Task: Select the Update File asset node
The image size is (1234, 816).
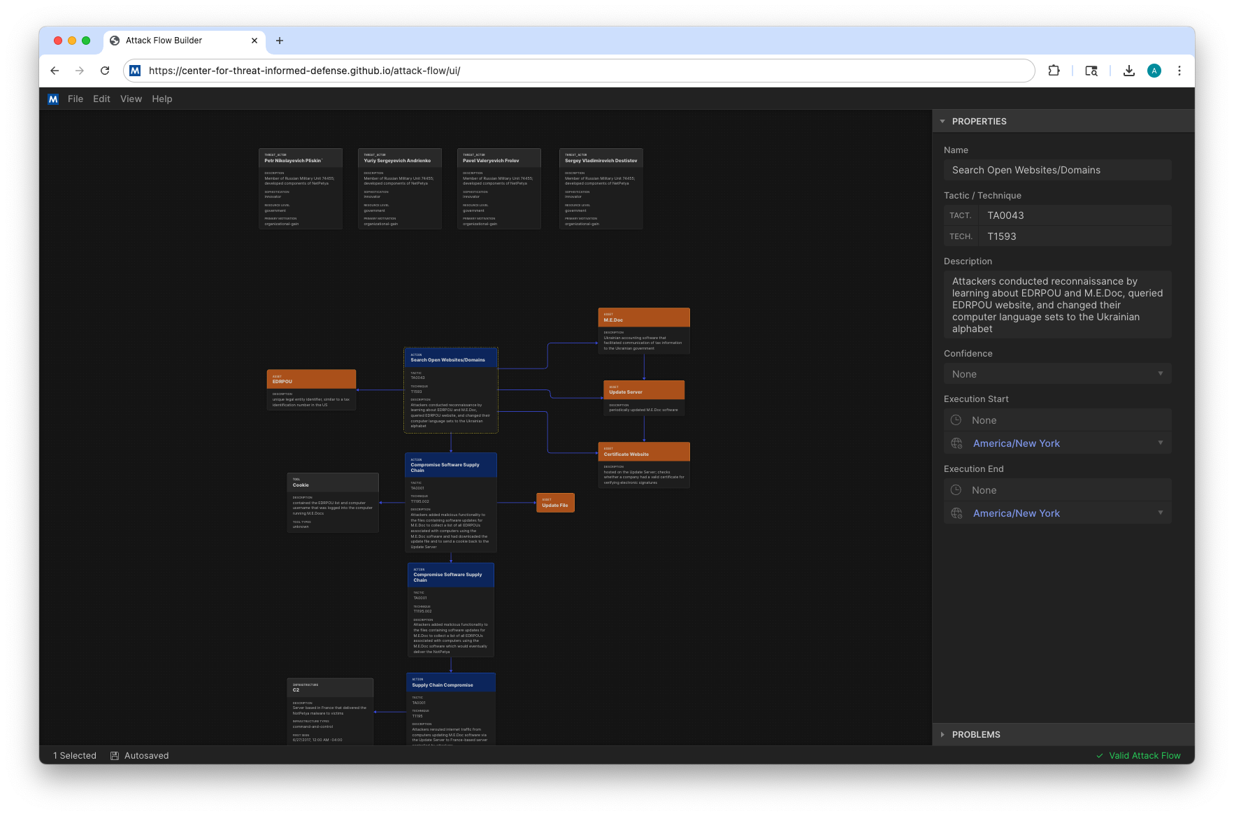Action: click(x=555, y=503)
